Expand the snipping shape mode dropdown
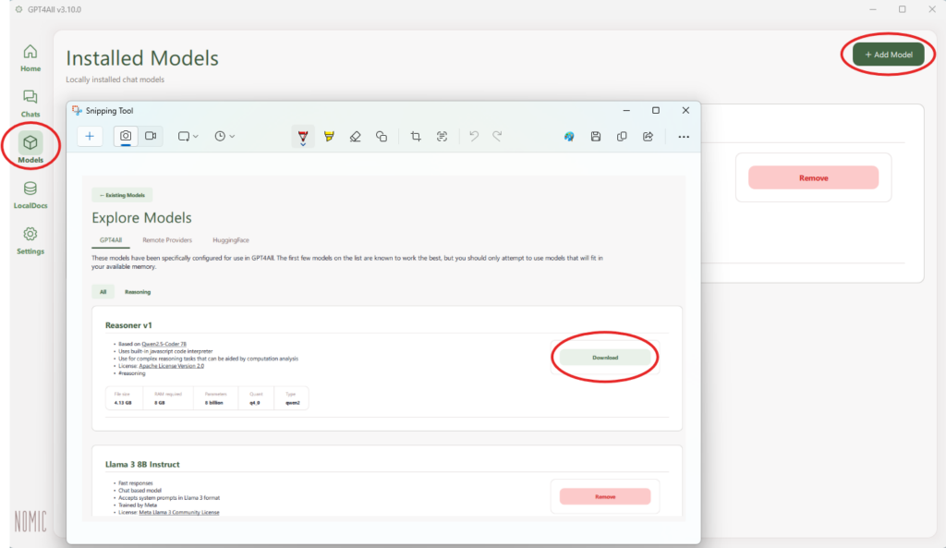Screen dimensions: 946x548 [188, 136]
